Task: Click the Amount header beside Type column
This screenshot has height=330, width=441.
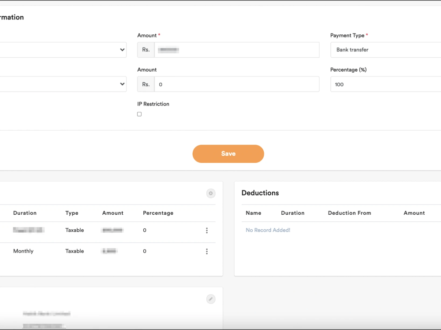Action: [113, 213]
